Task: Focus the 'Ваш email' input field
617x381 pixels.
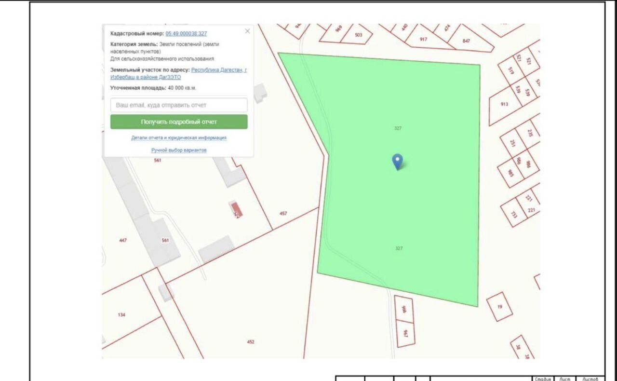Action: point(179,105)
